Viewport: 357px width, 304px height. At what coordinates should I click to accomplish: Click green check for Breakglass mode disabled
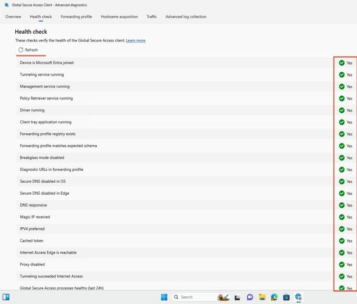click(342, 158)
